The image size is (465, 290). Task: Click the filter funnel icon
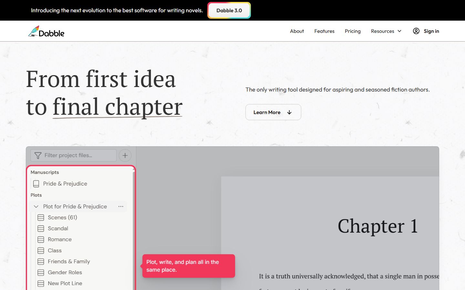pos(38,155)
